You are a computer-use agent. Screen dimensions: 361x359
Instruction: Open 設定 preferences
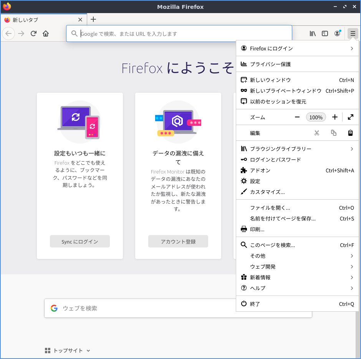(297, 181)
